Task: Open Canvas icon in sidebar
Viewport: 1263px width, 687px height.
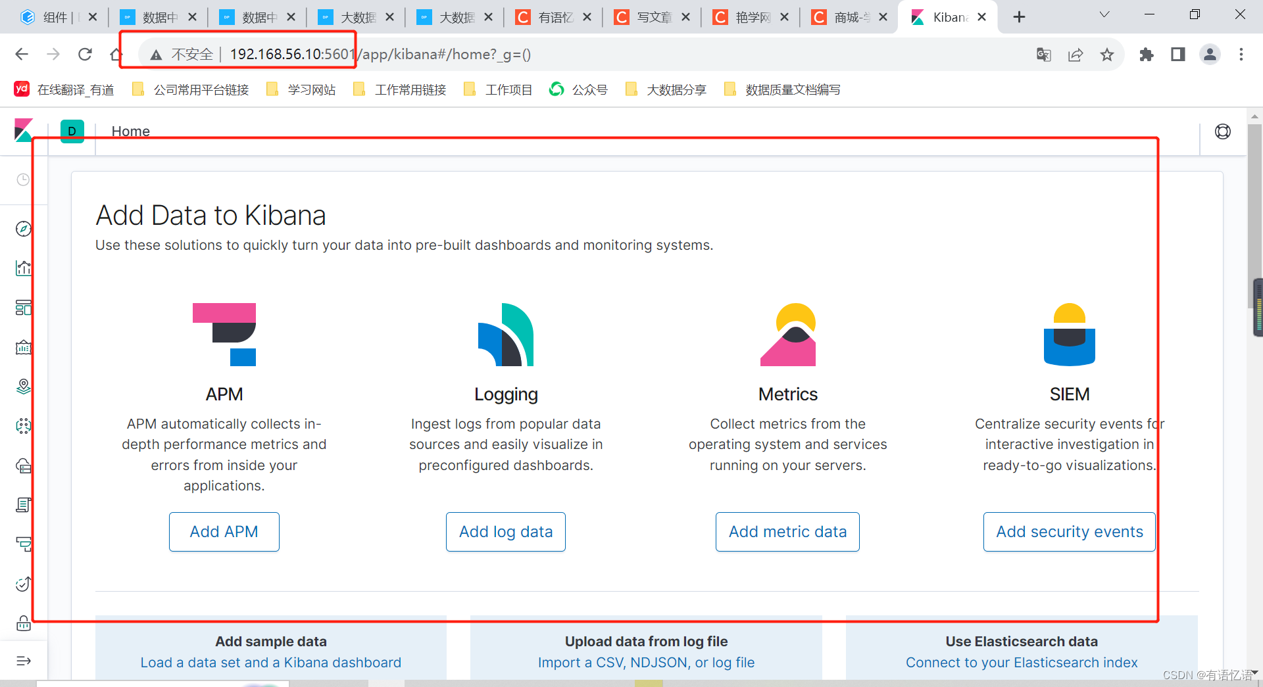Action: (x=23, y=347)
